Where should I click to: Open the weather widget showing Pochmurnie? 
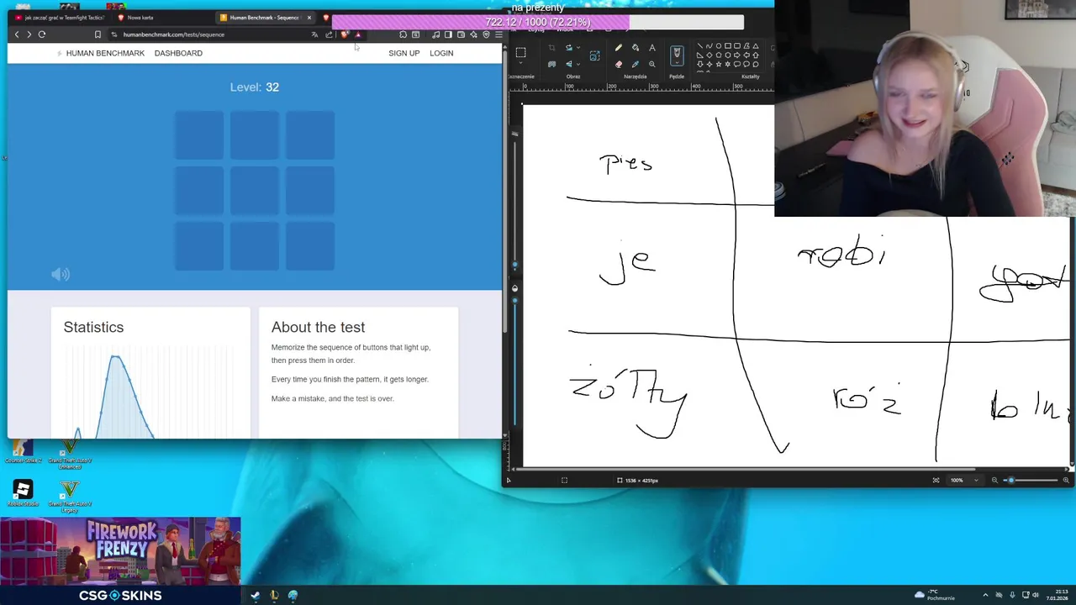tap(935, 595)
